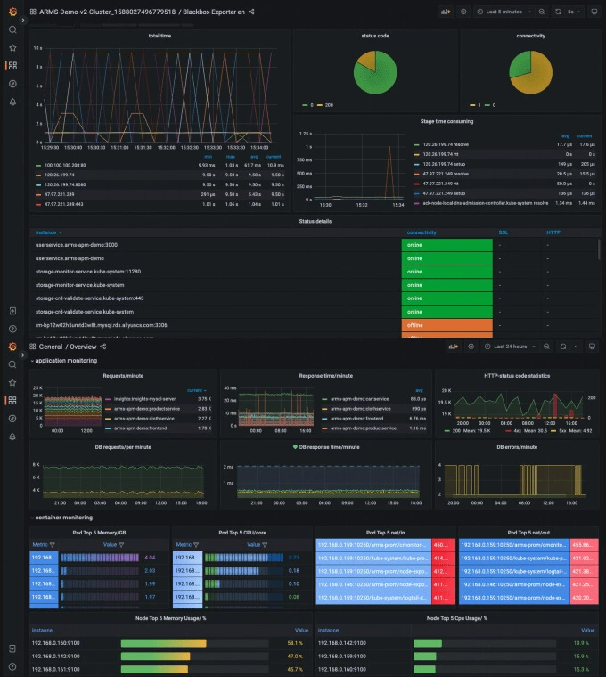This screenshot has width=606, height=677.
Task: Refresh the Blackbox-Exporter dashboard
Action: 558,12
